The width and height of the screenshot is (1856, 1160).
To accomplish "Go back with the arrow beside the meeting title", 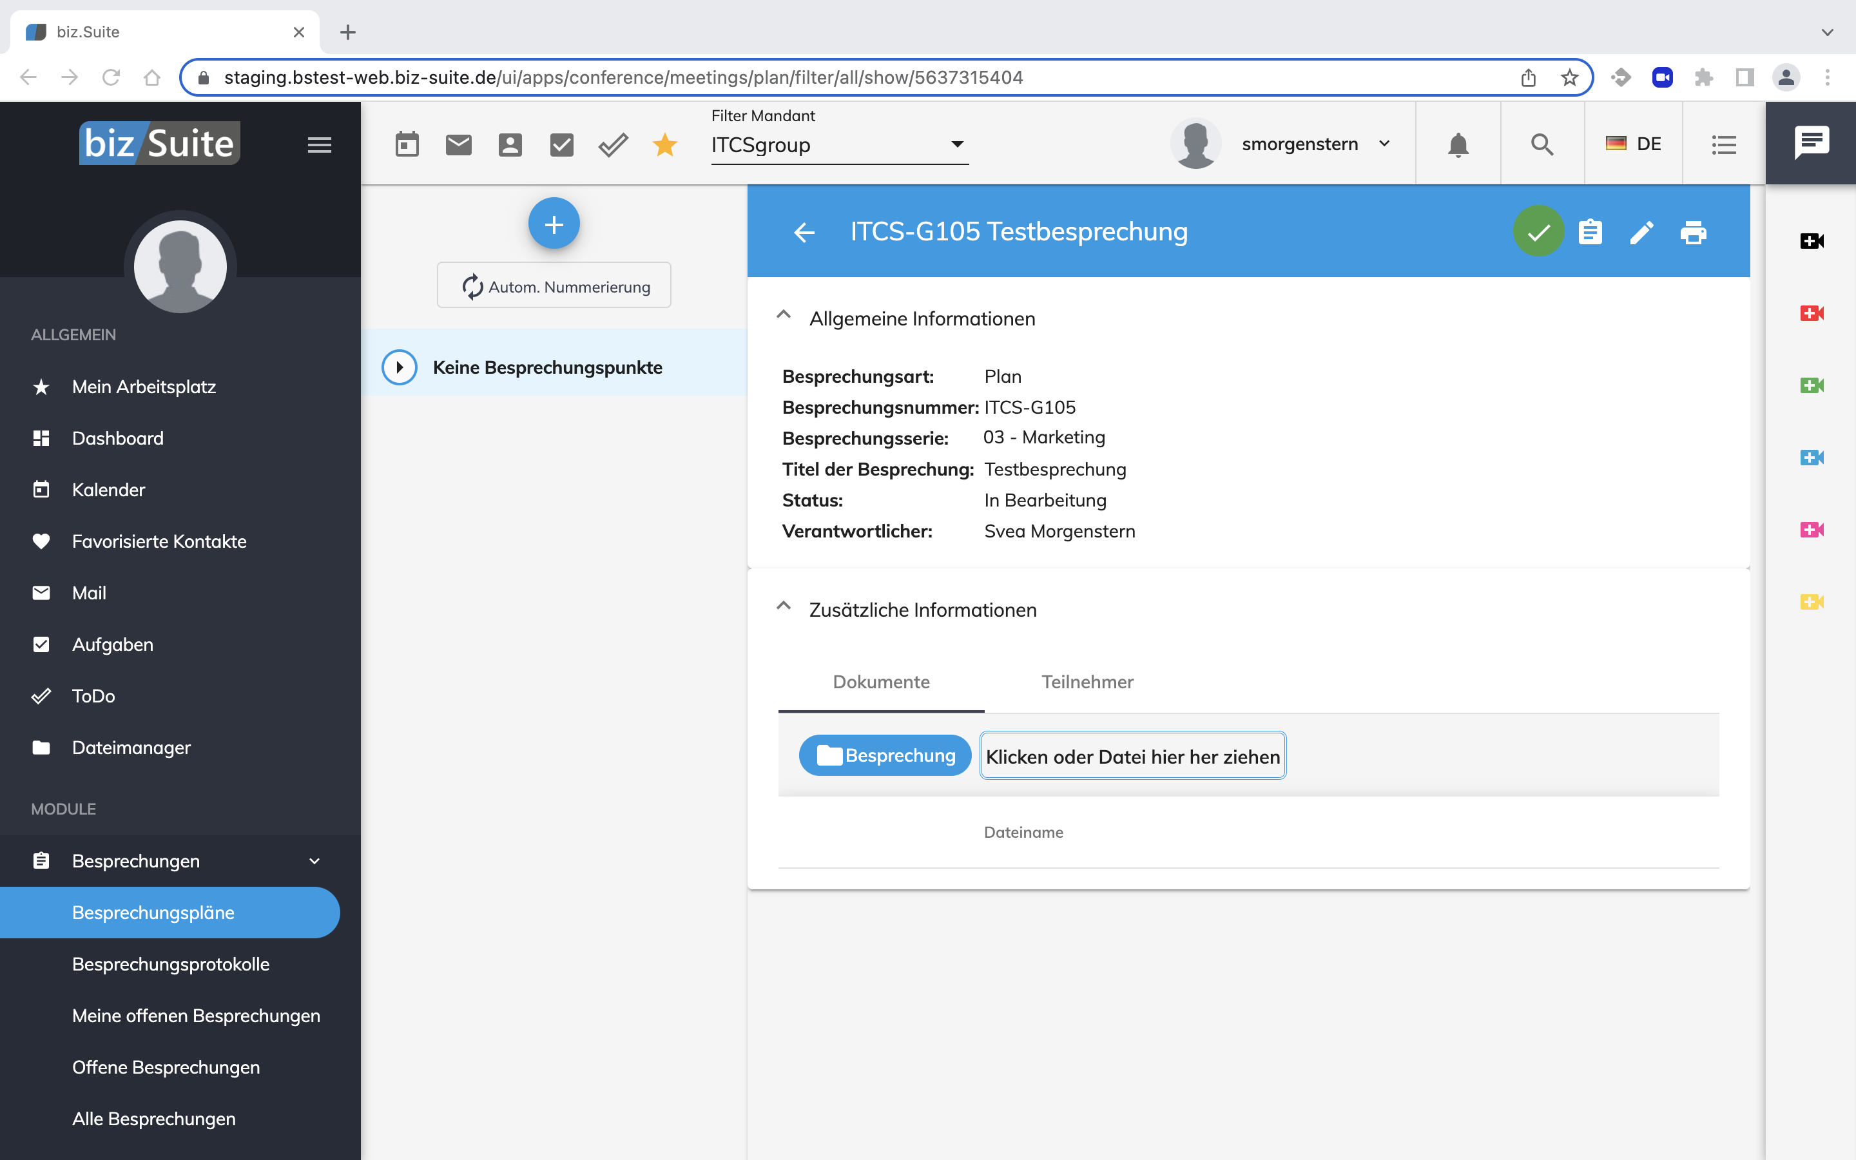I will [x=804, y=232].
